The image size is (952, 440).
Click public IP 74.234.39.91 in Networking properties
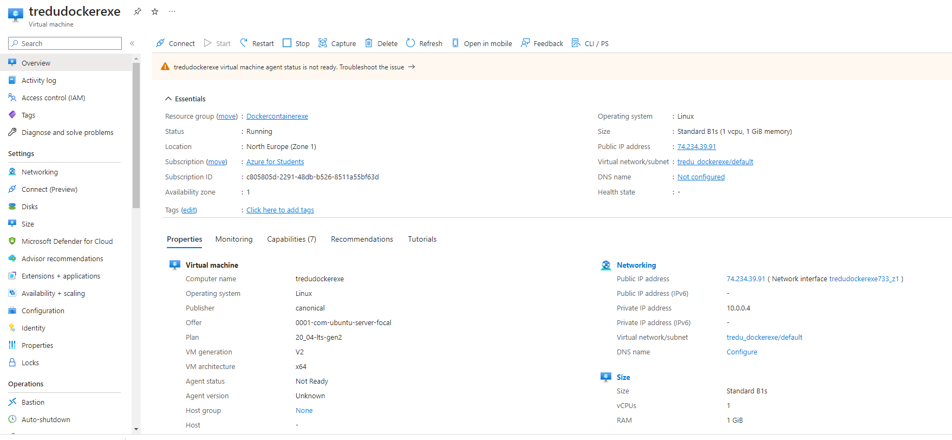point(746,279)
